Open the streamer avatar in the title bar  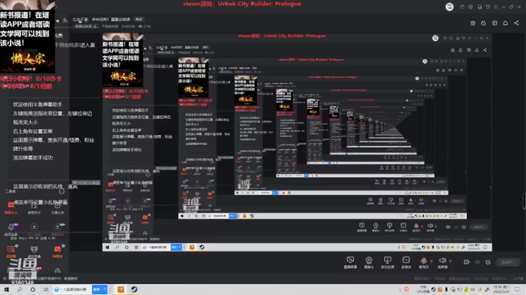(450, 7)
